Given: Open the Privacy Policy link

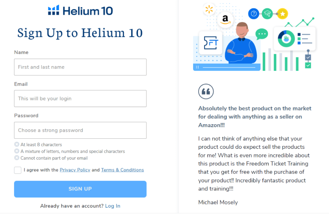Looking at the screenshot, I should (x=75, y=170).
